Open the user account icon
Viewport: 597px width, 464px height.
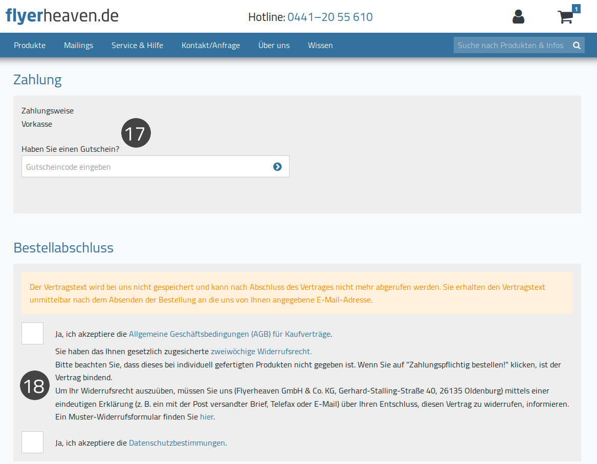pyautogui.click(x=518, y=17)
